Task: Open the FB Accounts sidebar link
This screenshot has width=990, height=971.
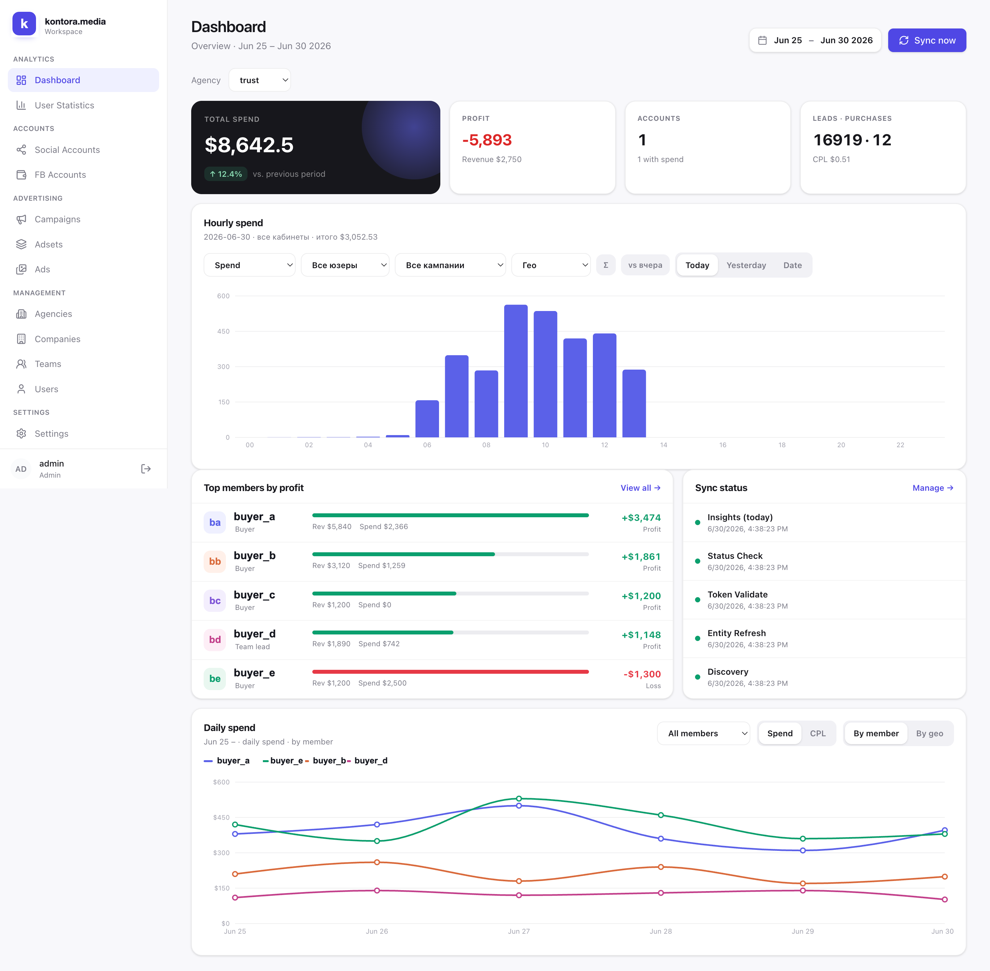Action: pyautogui.click(x=84, y=174)
